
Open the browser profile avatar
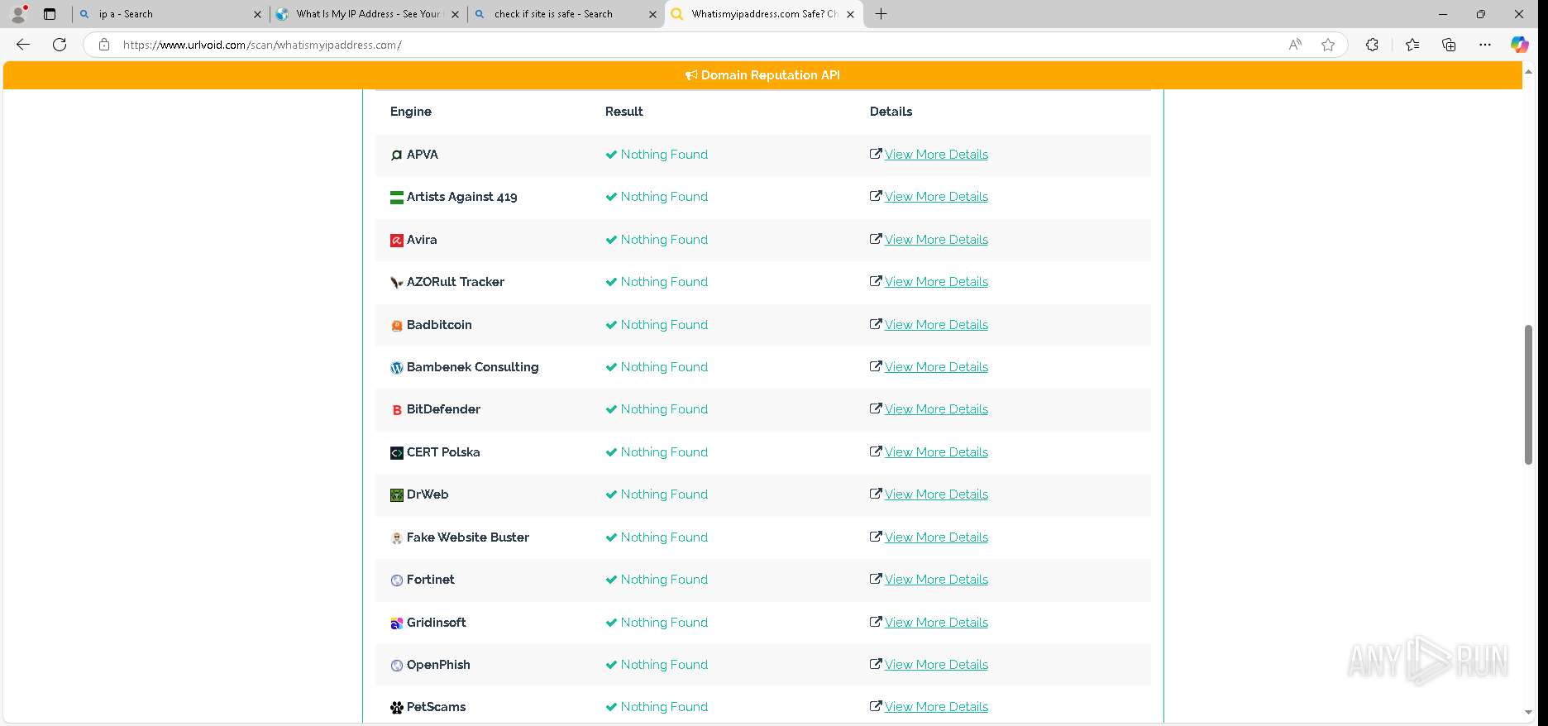point(18,14)
